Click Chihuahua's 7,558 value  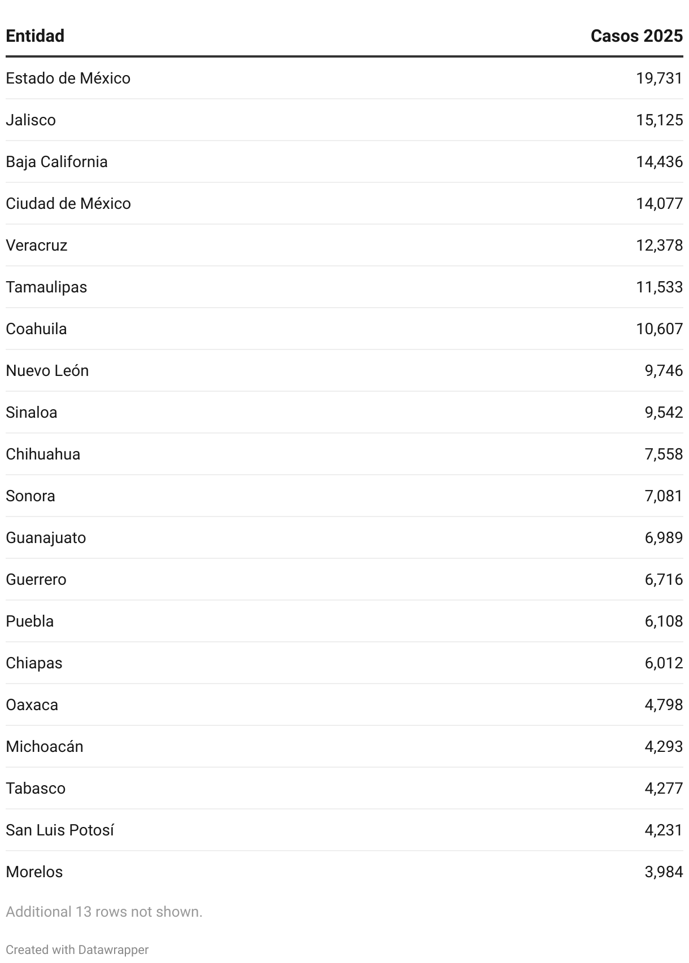664,454
